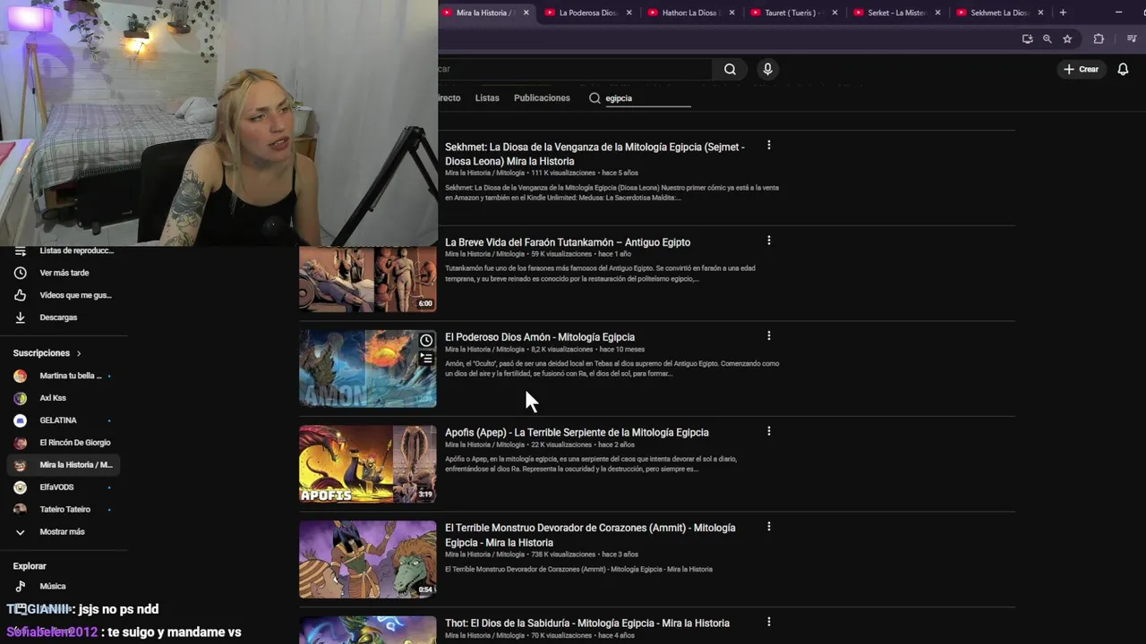Open options menu for Tutankamón video

[x=768, y=241]
